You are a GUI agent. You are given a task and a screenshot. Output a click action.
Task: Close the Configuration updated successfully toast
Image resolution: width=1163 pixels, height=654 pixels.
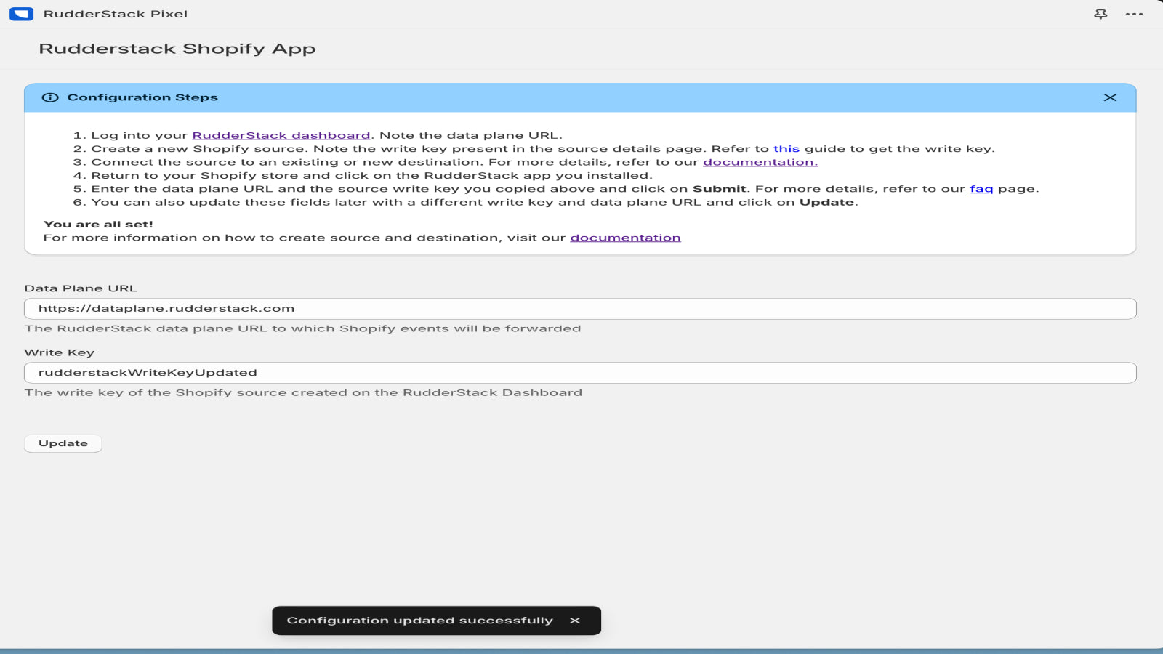pos(576,620)
